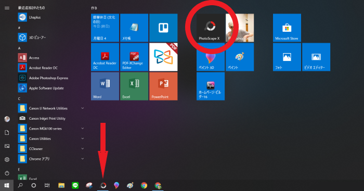This screenshot has height=191, width=364.
Task: Expand the Start menu hamburger navigation
Action: (x=7, y=8)
